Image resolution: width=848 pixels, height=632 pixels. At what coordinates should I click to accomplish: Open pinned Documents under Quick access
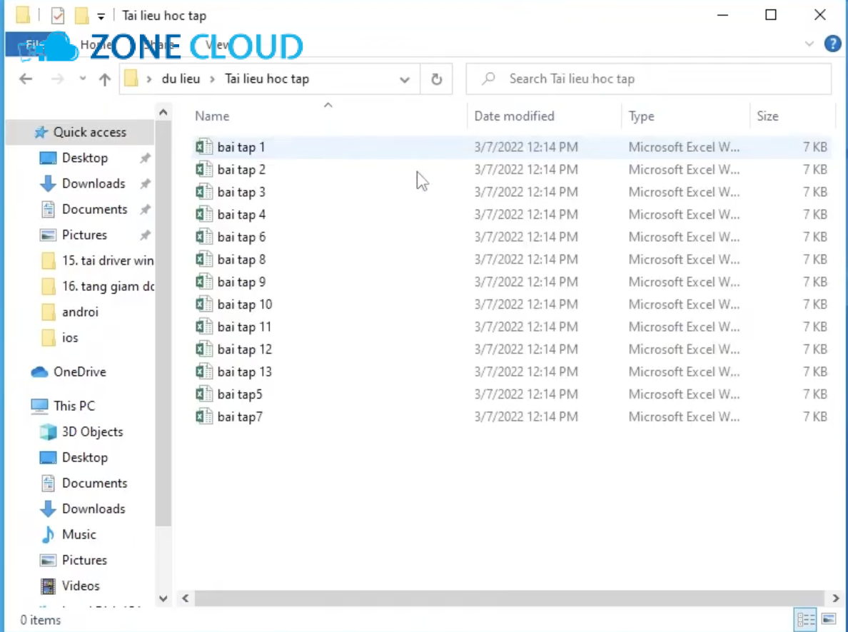tap(95, 209)
